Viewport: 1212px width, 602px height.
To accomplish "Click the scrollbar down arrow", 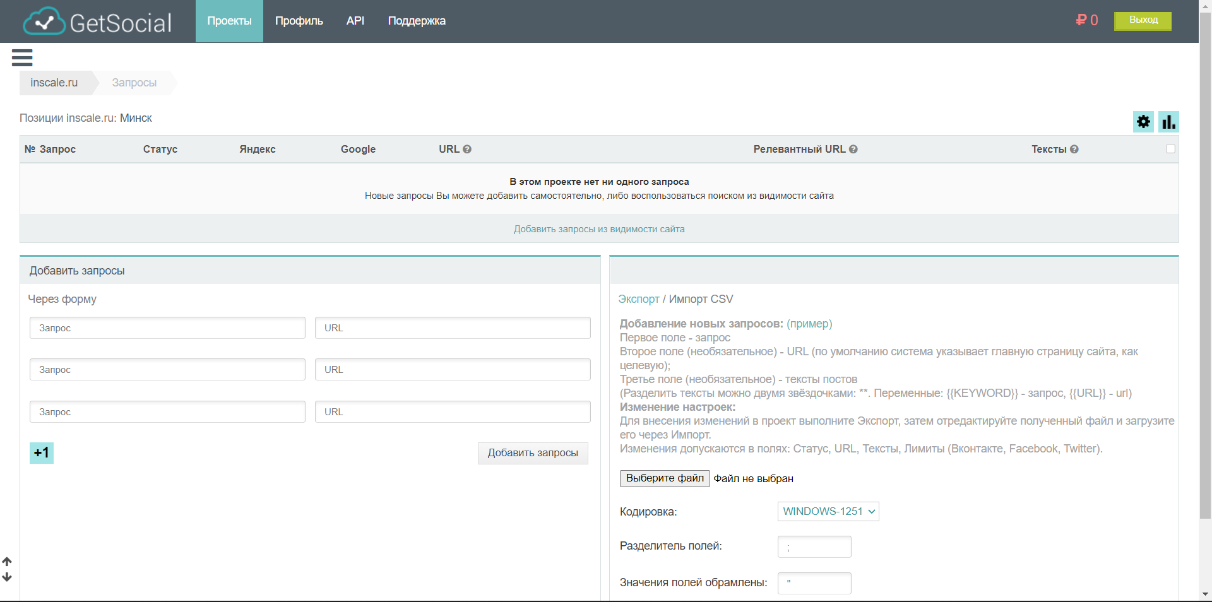I will point(1205,594).
